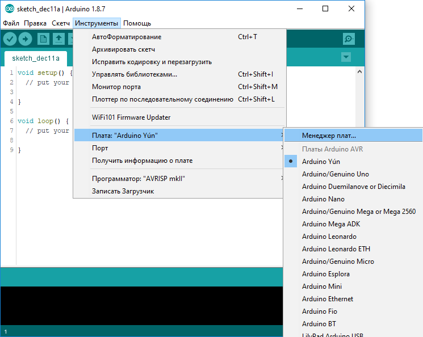The height and width of the screenshot is (337, 423).
Task: Select Arduino/Genuino Micro board
Action: pos(353,261)
